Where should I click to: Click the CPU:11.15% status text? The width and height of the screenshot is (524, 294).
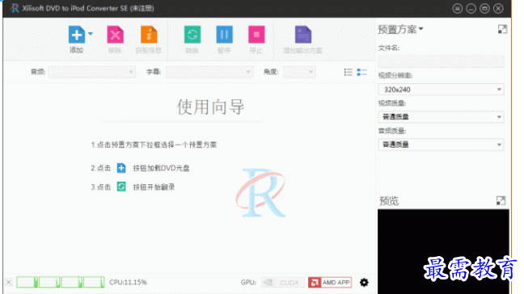[128, 283]
